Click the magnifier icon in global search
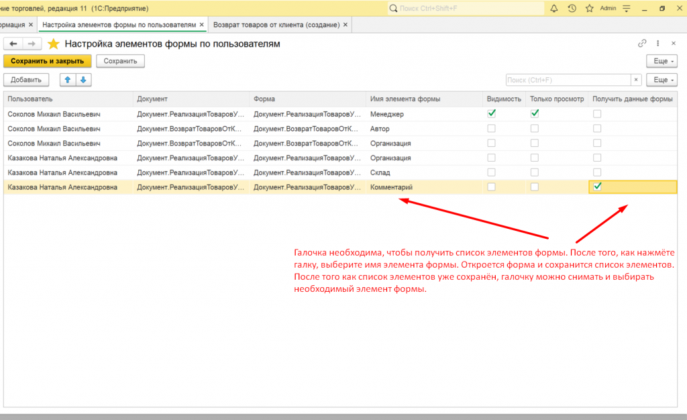687x420 pixels. click(x=393, y=8)
